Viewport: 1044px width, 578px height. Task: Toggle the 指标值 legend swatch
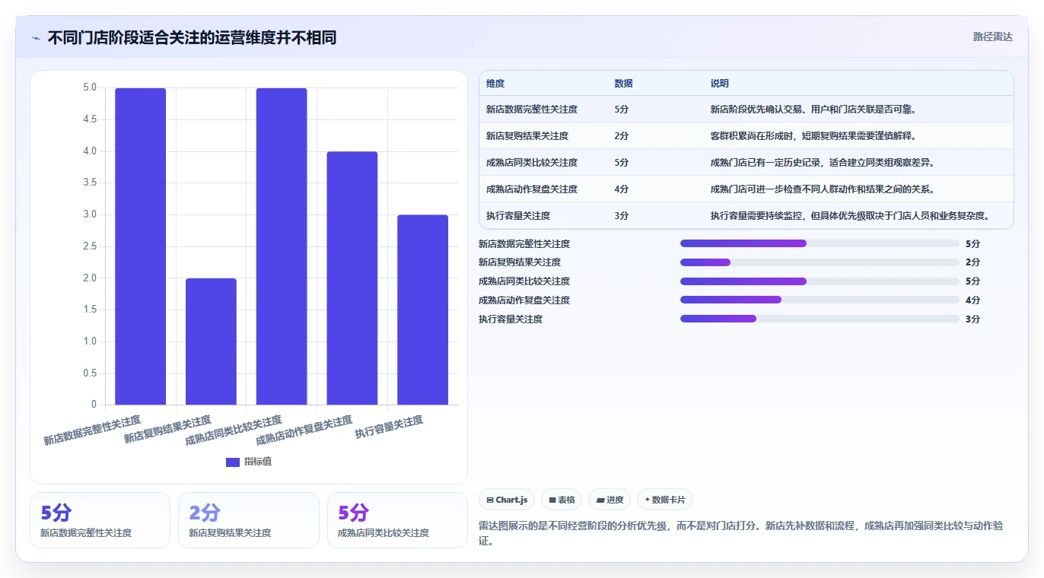[x=233, y=462]
